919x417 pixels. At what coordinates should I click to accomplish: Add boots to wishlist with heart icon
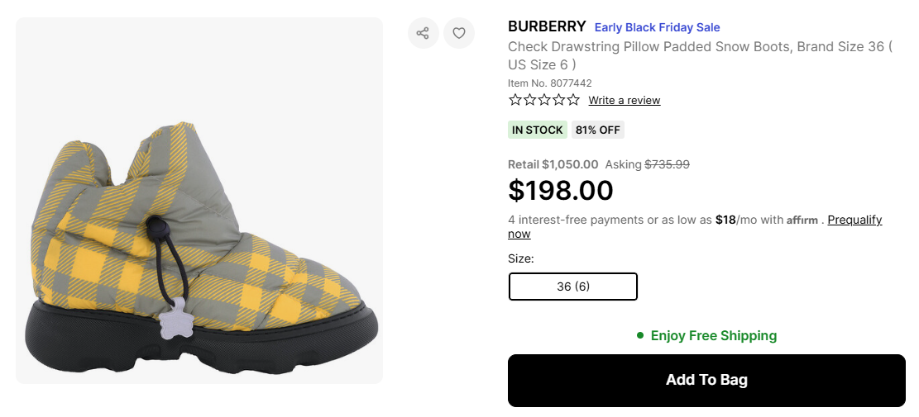459,33
